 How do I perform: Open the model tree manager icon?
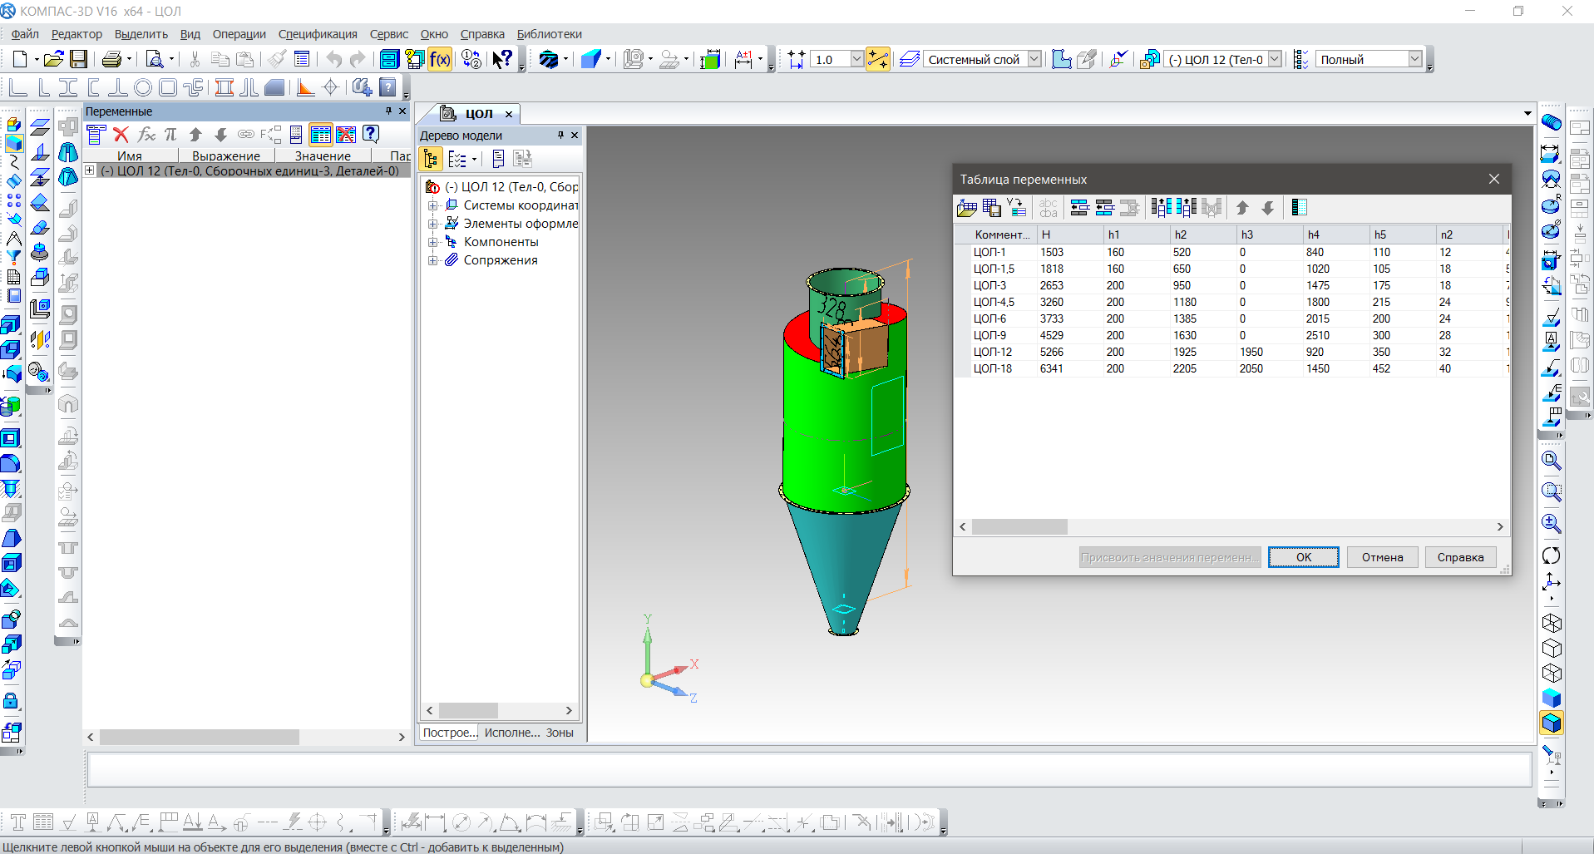point(389,59)
